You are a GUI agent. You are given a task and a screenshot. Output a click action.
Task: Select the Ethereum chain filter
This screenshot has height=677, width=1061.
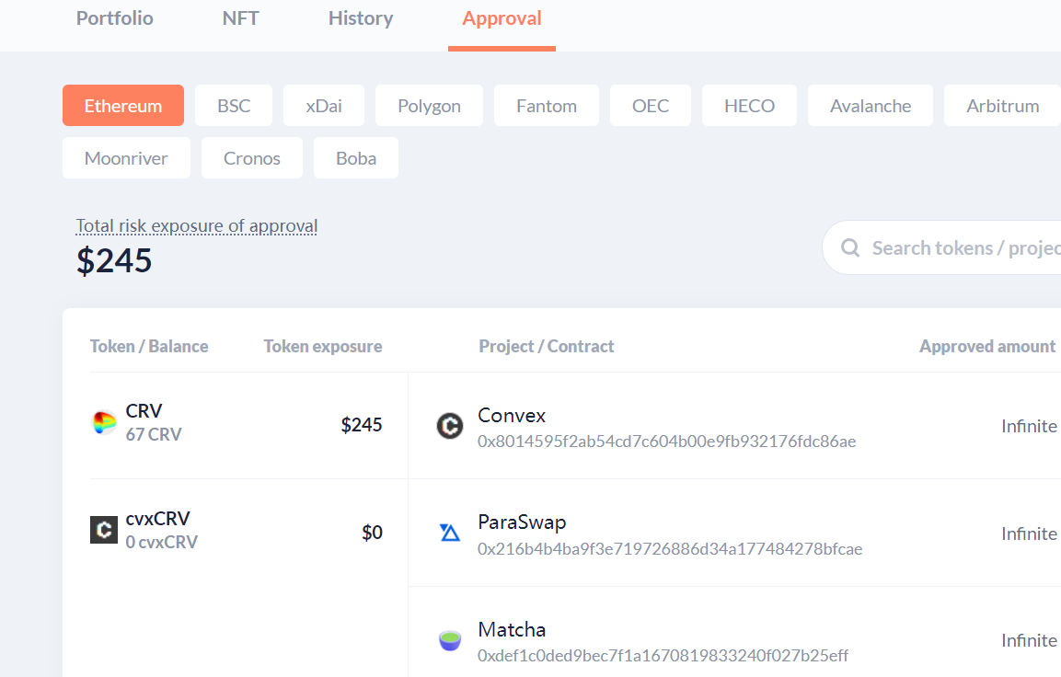123,106
